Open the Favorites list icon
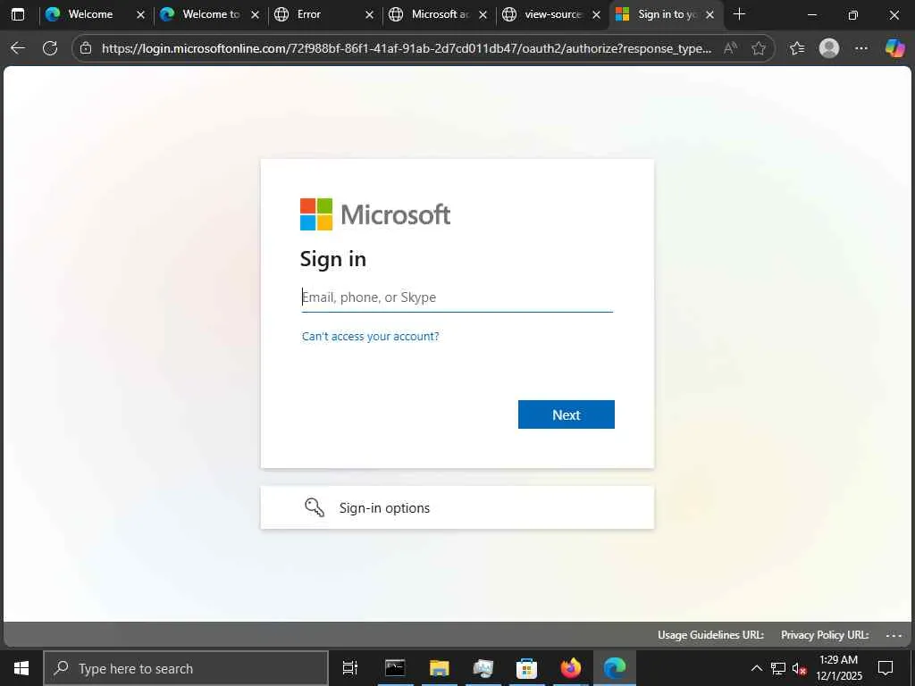The image size is (915, 686). (x=797, y=48)
